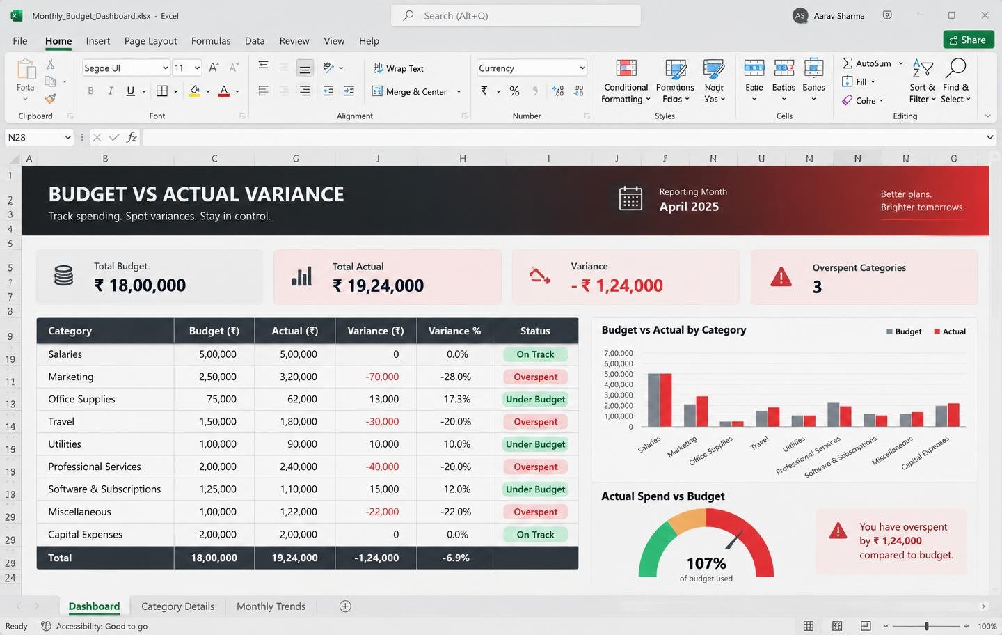Open Find & Select
Viewport: 1002px width, 635px height.
point(955,81)
